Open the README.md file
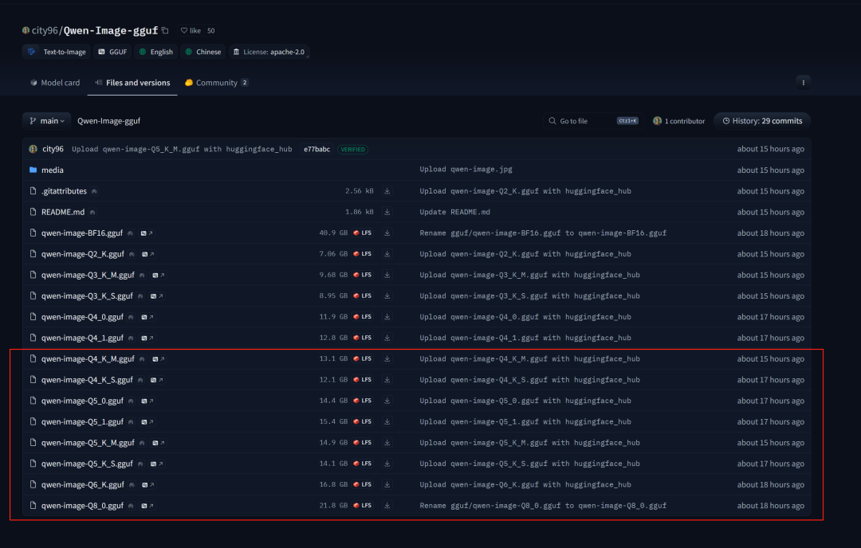Image resolution: width=861 pixels, height=548 pixels. tap(63, 212)
